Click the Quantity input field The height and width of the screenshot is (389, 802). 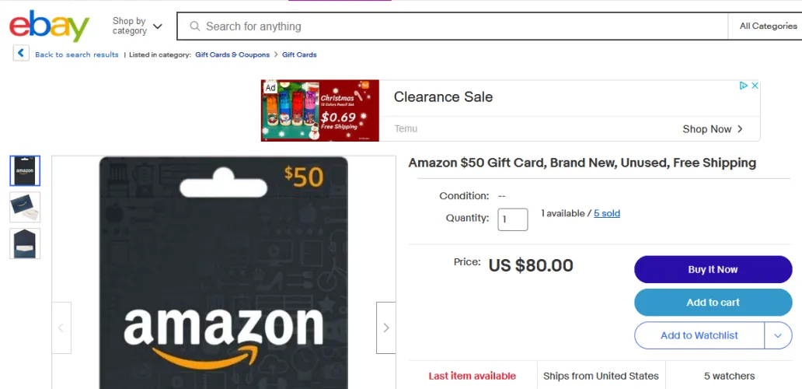[x=512, y=219]
